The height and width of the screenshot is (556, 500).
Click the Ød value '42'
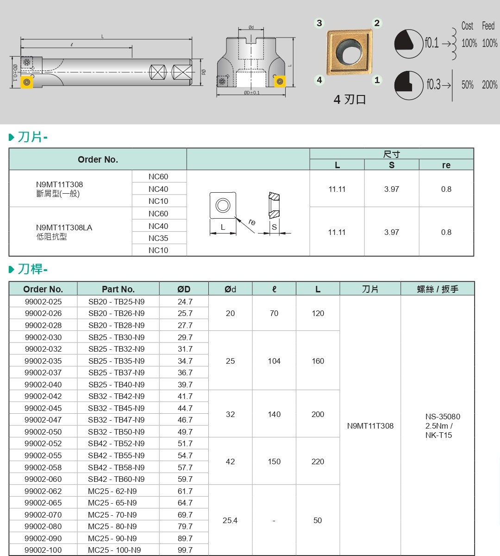coord(230,461)
